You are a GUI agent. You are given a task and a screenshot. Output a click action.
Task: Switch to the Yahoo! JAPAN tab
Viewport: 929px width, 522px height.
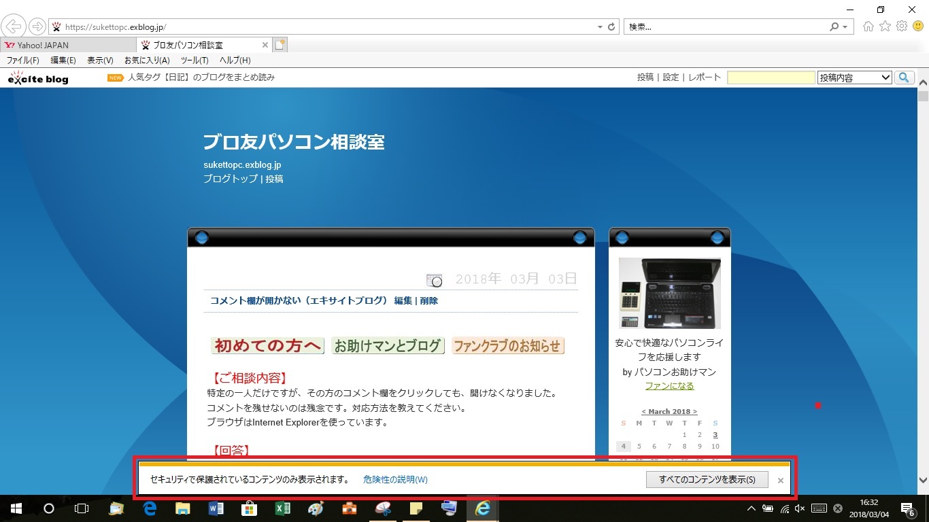tap(68, 45)
